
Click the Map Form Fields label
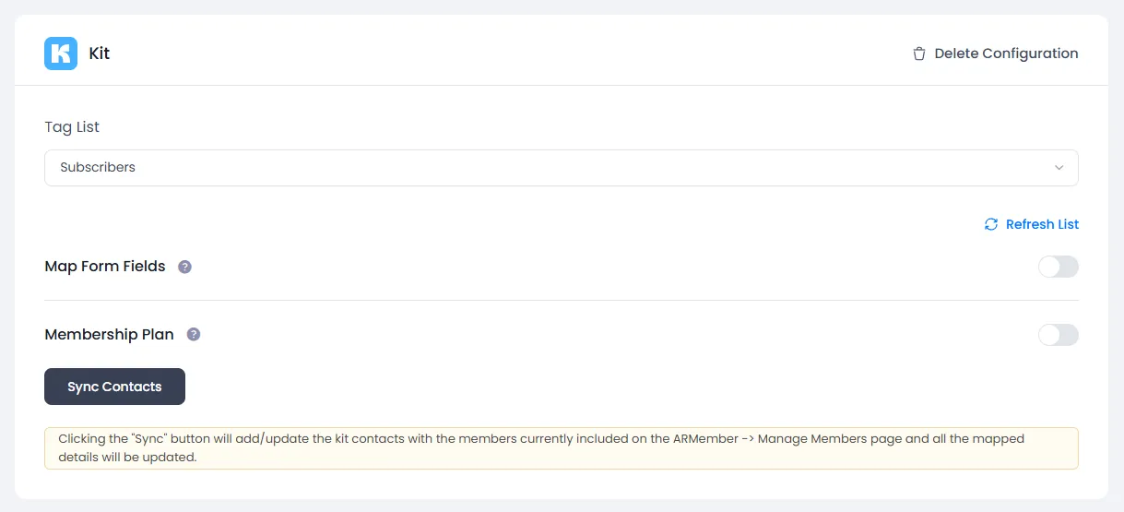pos(105,267)
